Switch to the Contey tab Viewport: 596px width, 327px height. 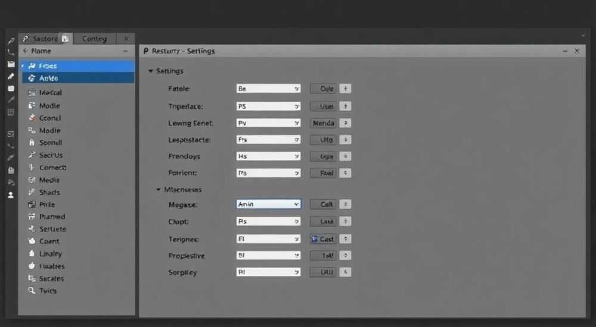coord(94,39)
